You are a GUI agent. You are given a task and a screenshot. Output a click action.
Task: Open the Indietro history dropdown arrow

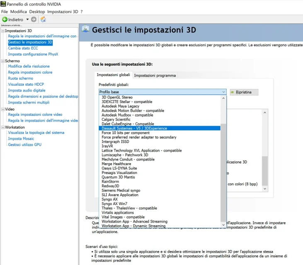tap(27, 19)
